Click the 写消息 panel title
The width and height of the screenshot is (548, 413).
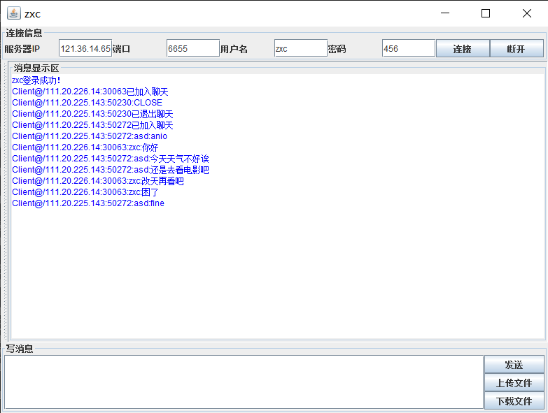coord(20,349)
